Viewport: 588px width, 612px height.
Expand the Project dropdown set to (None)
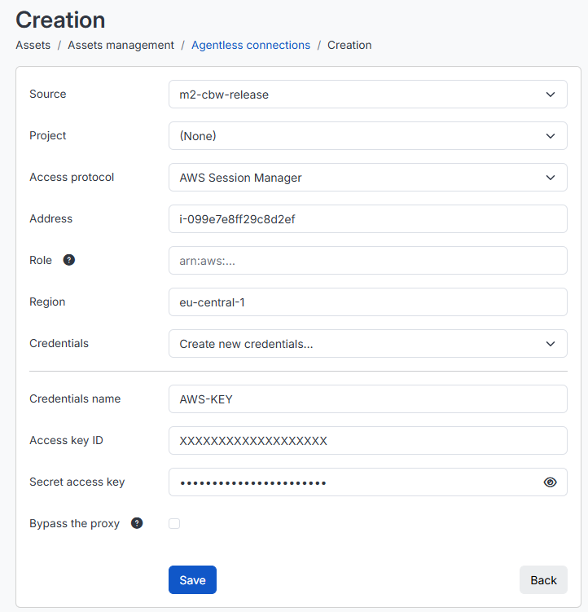[367, 136]
